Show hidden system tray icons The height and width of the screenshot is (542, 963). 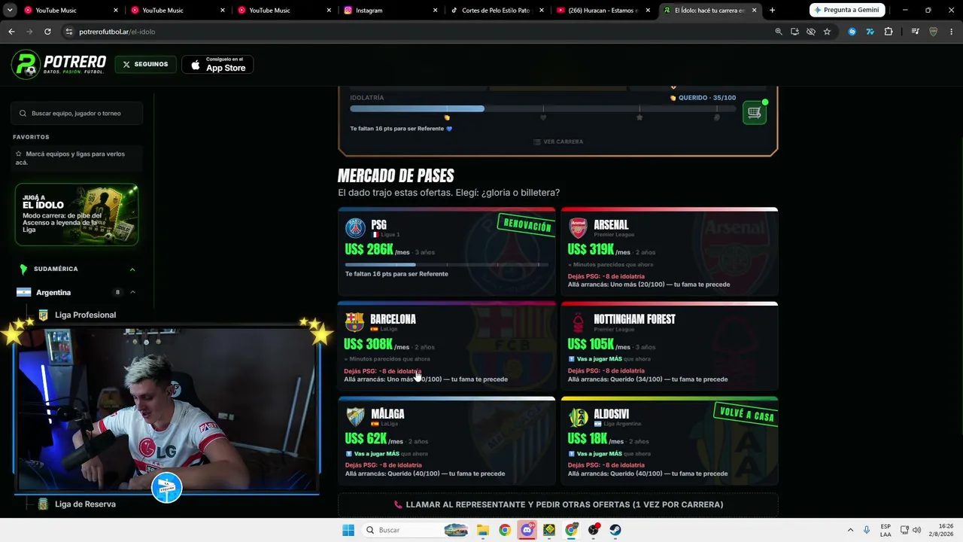(x=850, y=530)
